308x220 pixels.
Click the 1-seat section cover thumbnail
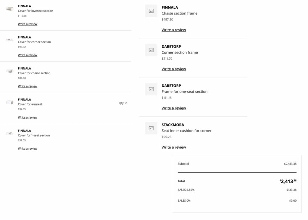10,133
